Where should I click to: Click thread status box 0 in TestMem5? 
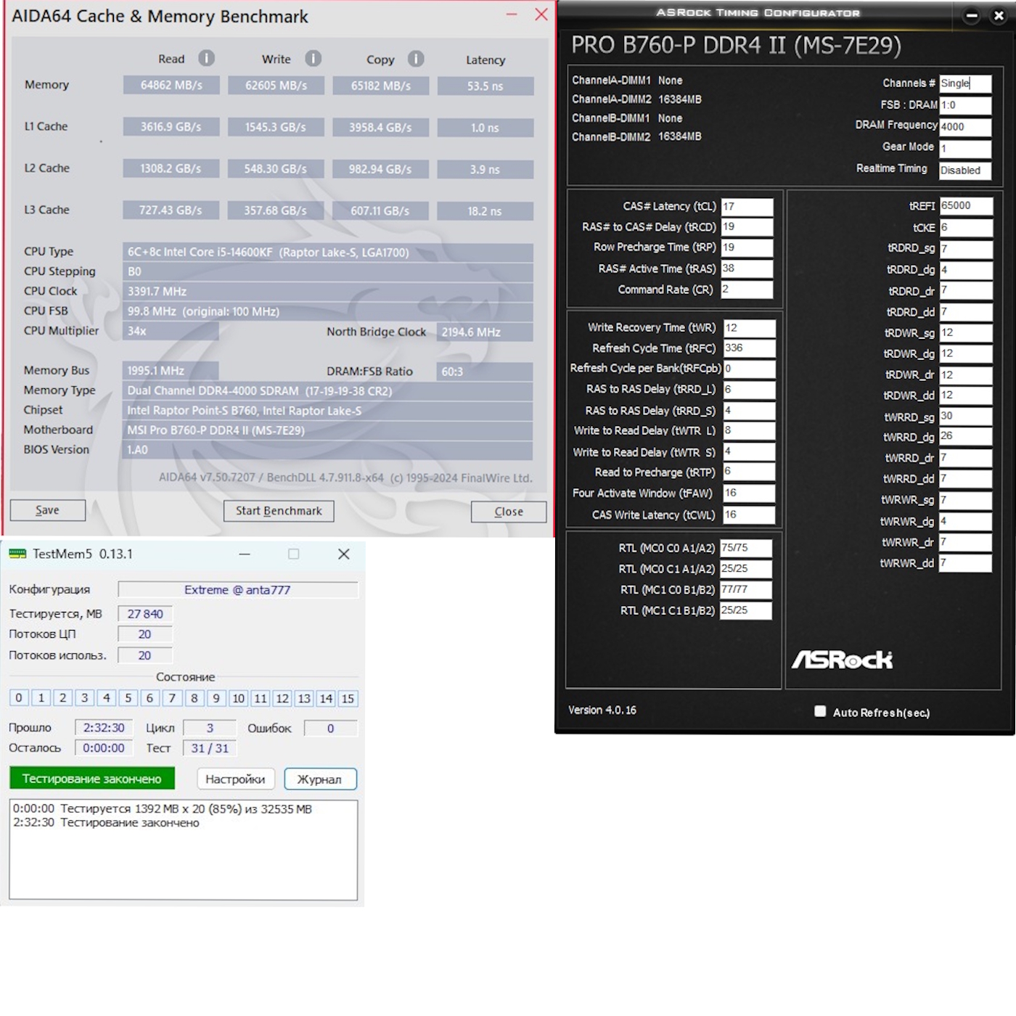click(x=19, y=698)
